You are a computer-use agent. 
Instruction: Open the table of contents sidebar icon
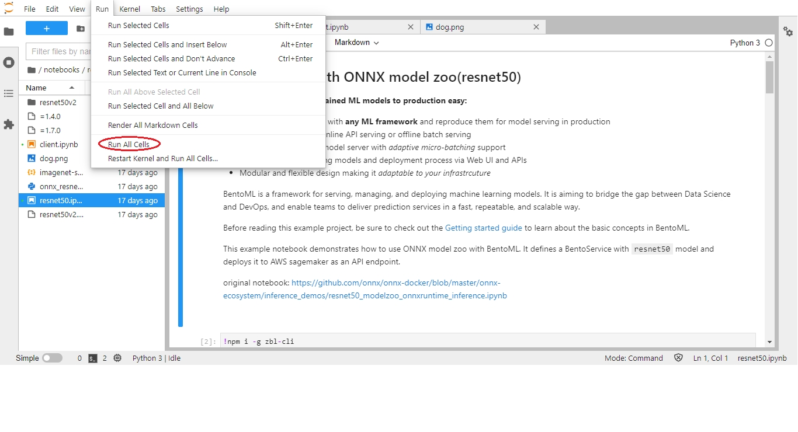pyautogui.click(x=9, y=93)
